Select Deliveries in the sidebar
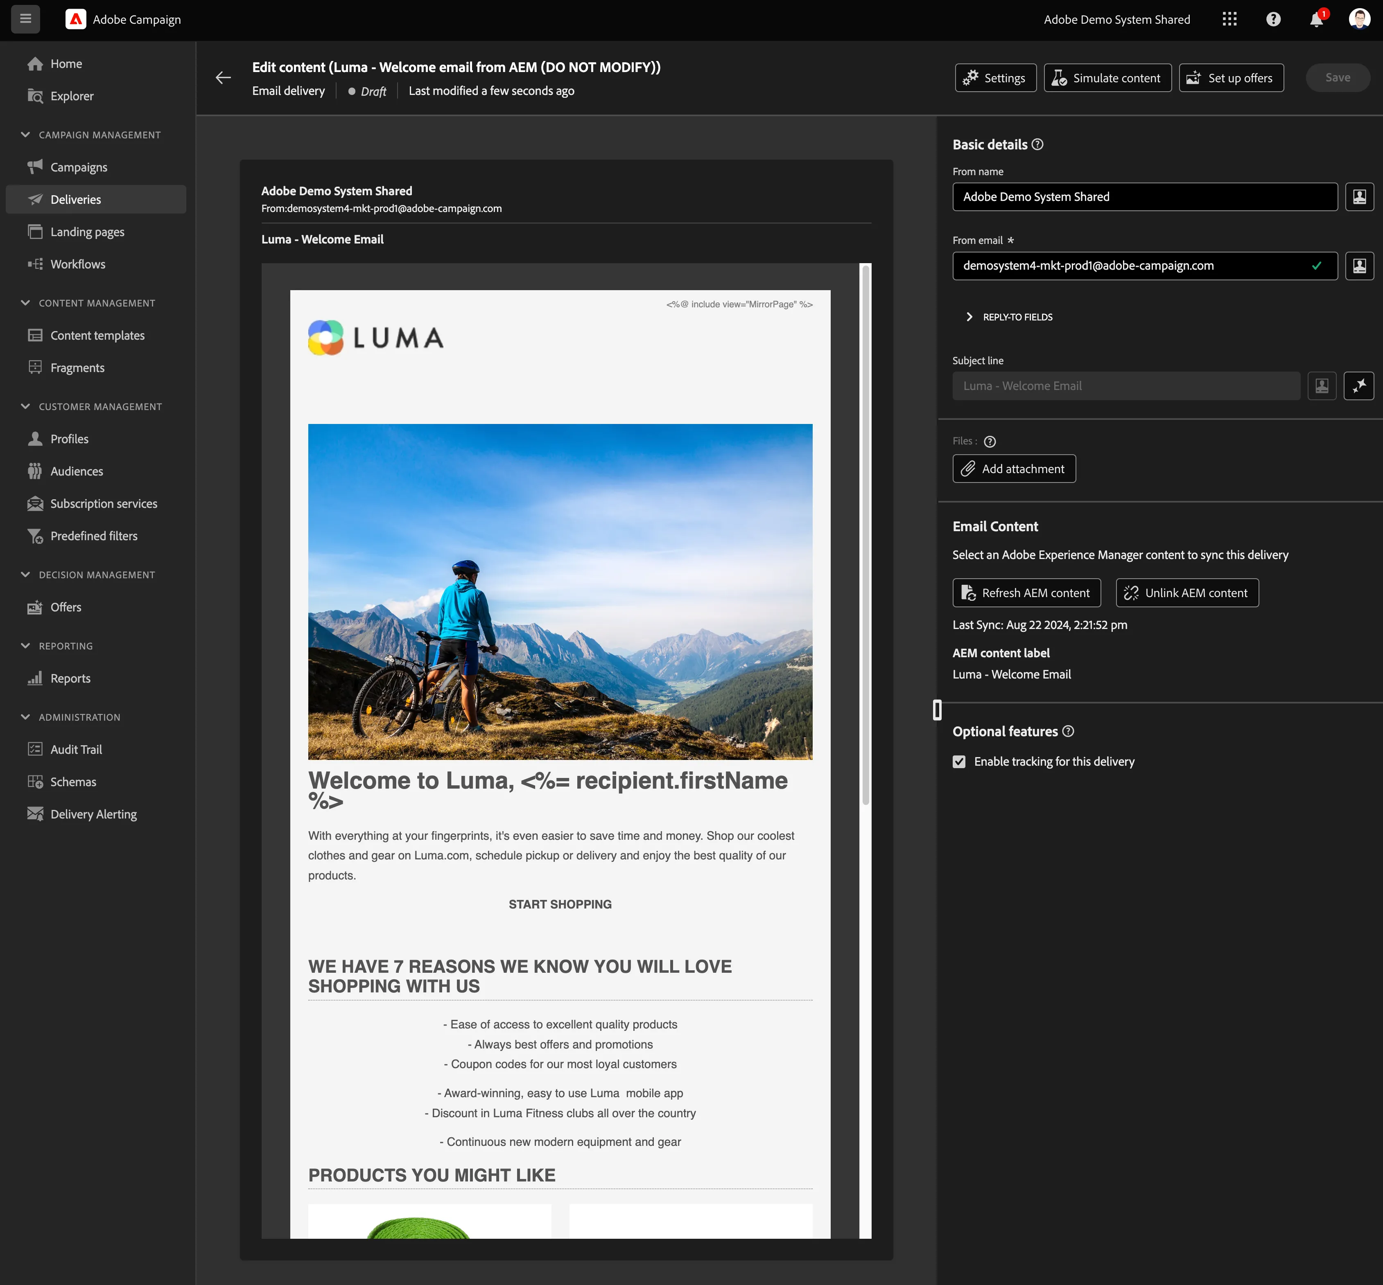 [x=96, y=200]
